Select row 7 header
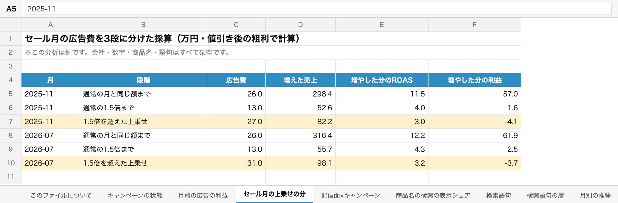 click(x=11, y=122)
